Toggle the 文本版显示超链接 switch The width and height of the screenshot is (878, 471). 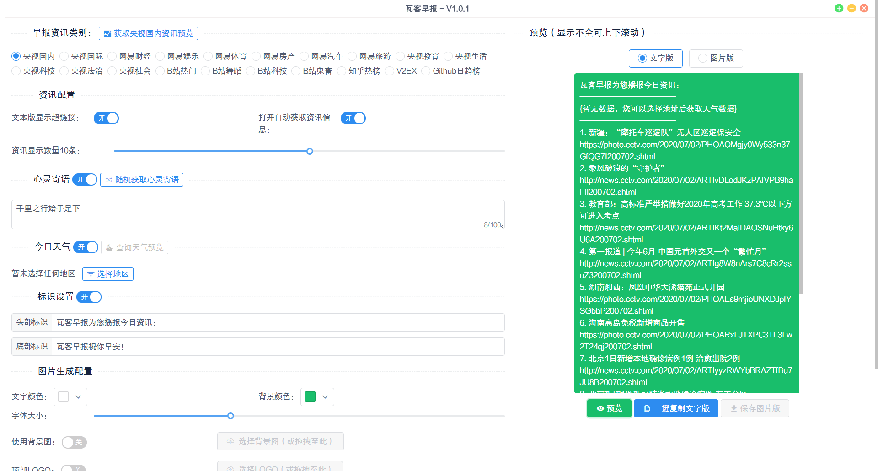(x=106, y=118)
